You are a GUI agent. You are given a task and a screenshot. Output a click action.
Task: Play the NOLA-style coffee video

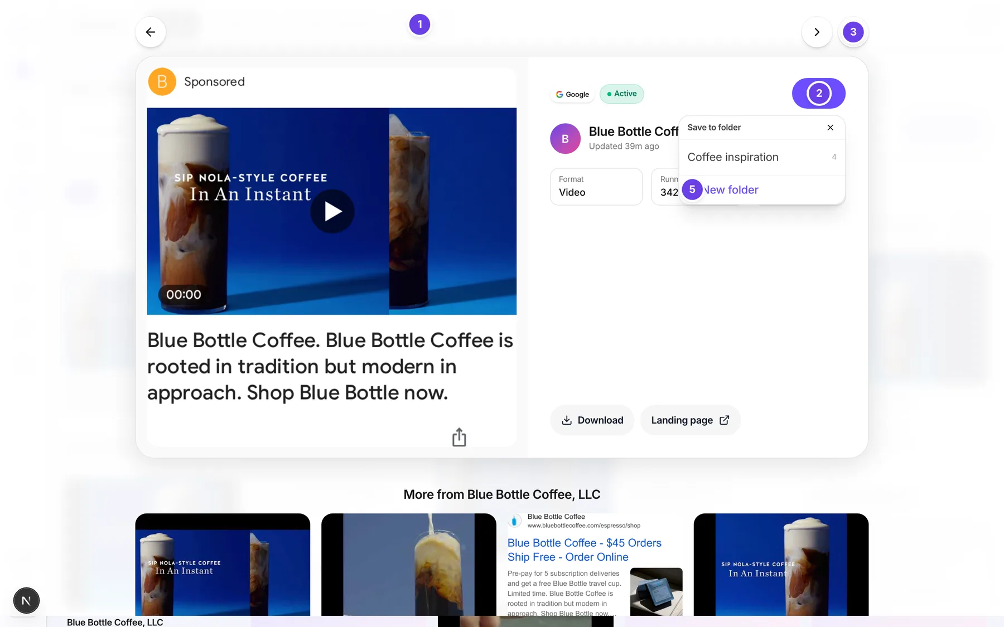click(x=332, y=211)
